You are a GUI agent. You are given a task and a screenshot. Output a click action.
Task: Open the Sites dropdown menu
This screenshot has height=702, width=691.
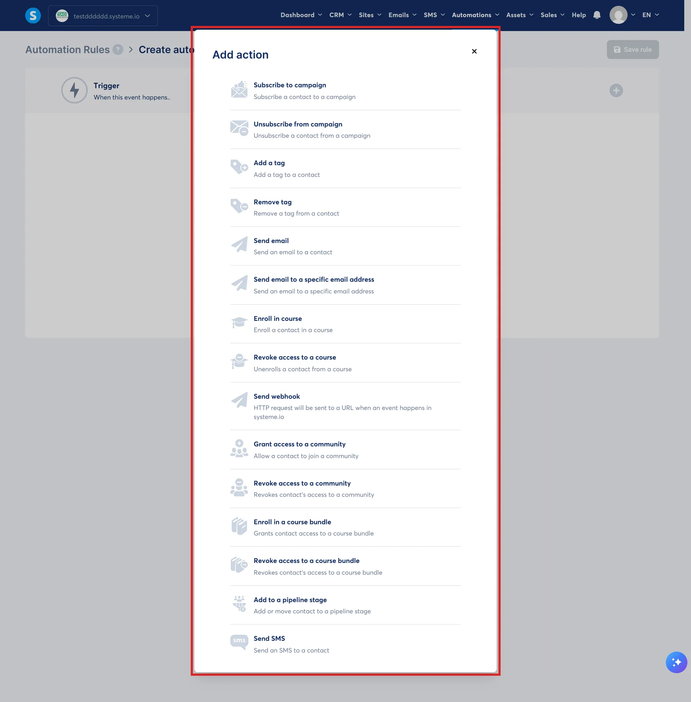tap(370, 15)
